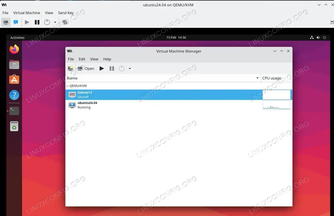Open Activities overview

17,38
